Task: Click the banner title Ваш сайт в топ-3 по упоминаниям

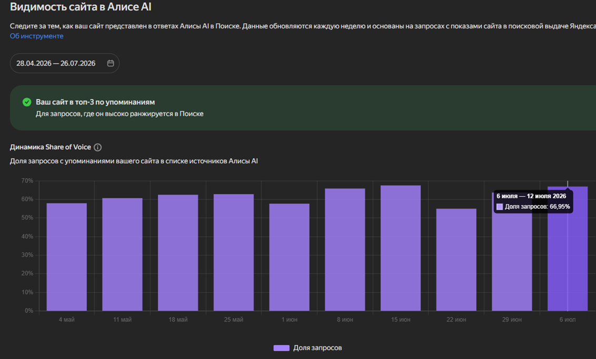Action: (x=95, y=102)
